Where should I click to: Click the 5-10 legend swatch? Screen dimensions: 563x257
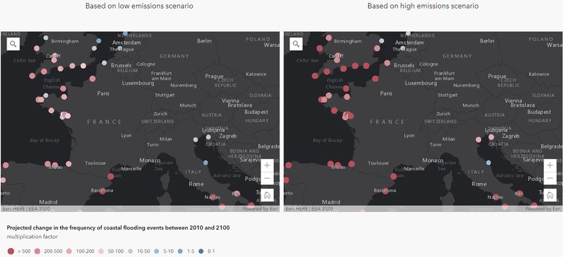click(157, 251)
